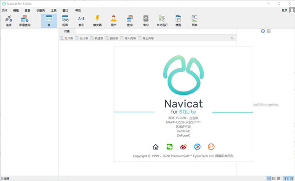Open the 工具 (Tools) menu
The width and height of the screenshot is (295, 181).
(x=54, y=10)
